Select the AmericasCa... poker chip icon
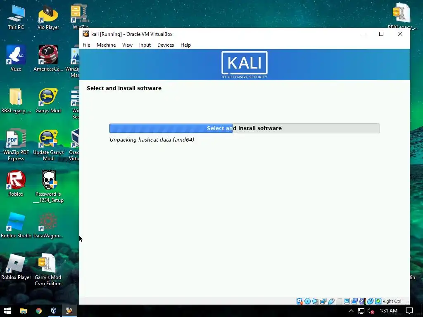 pyautogui.click(x=48, y=58)
